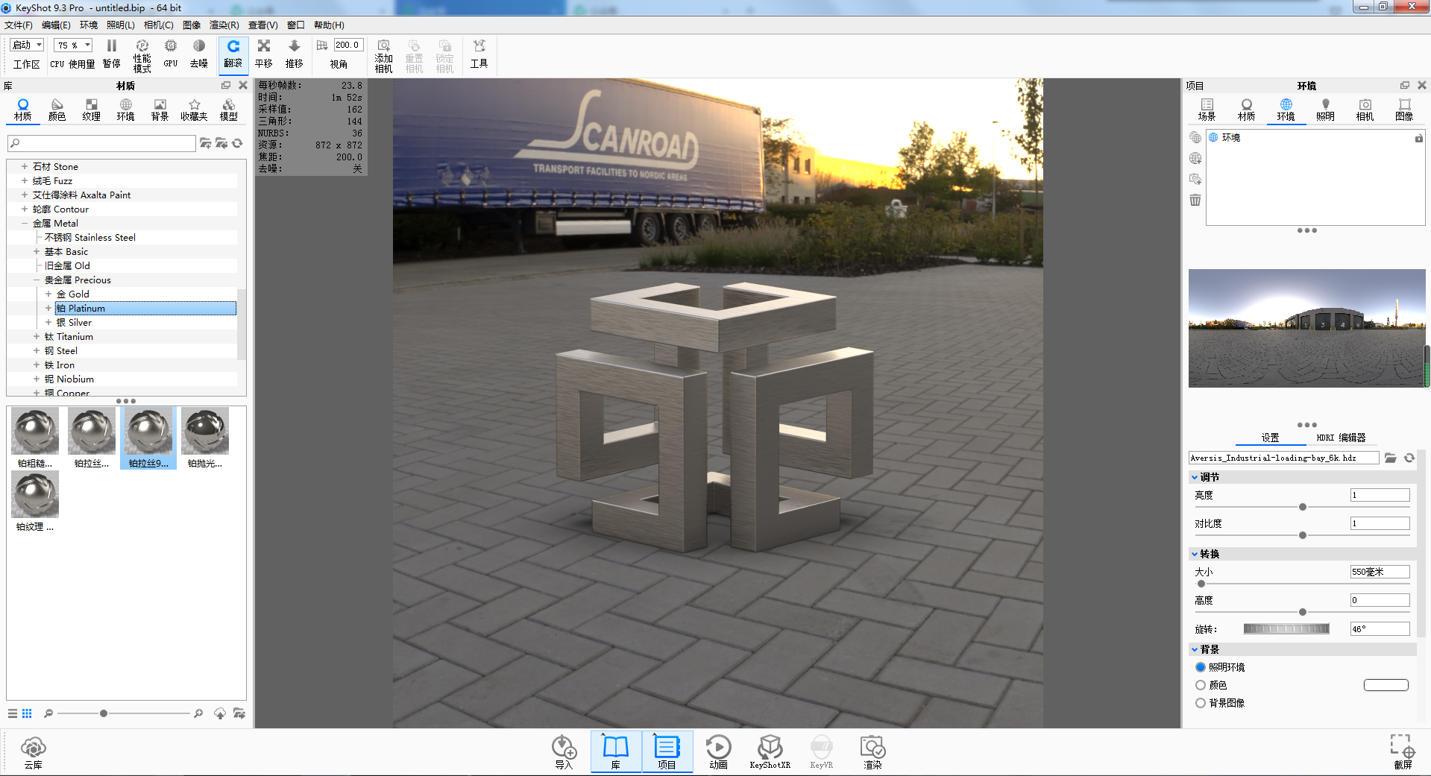Switch to library Textures tab
This screenshot has height=776, width=1431.
(x=91, y=110)
